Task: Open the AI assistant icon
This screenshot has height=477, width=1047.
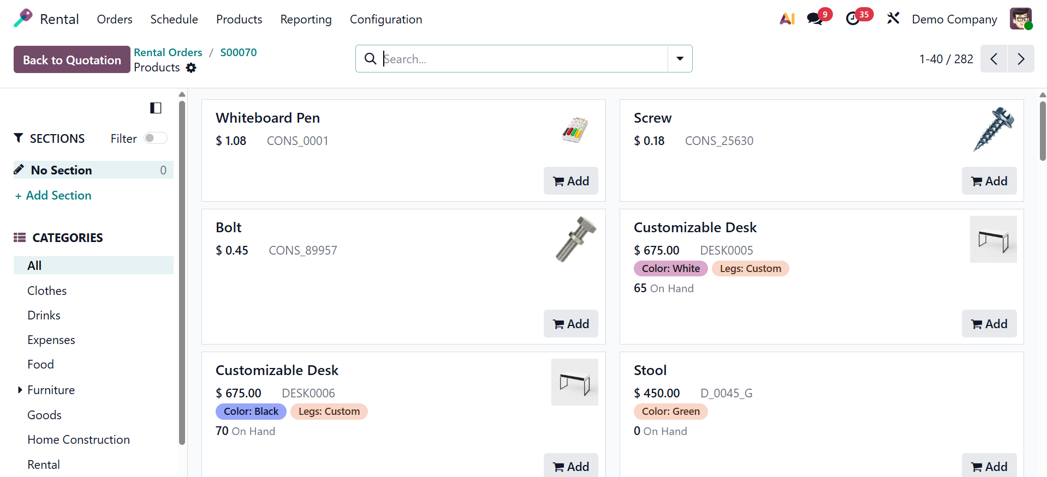Action: pyautogui.click(x=787, y=19)
